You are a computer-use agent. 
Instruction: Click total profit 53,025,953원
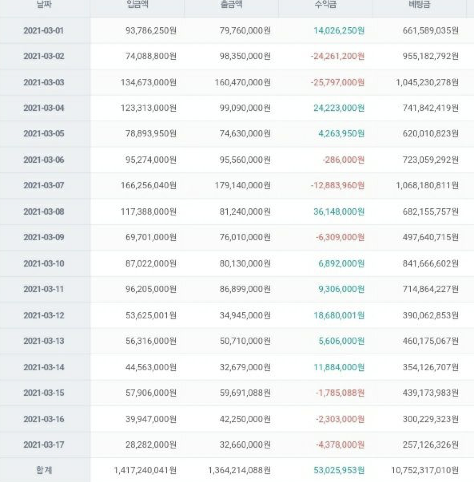339,470
